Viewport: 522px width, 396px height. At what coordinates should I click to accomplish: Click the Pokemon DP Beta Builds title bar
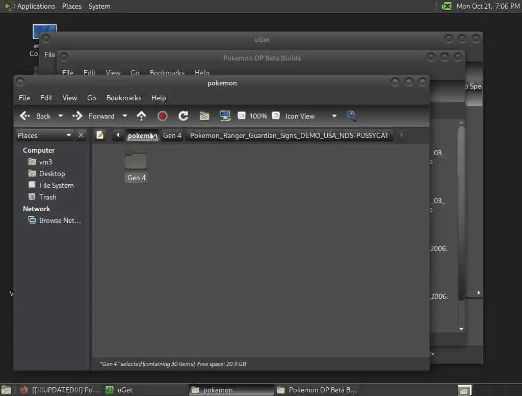(x=262, y=58)
